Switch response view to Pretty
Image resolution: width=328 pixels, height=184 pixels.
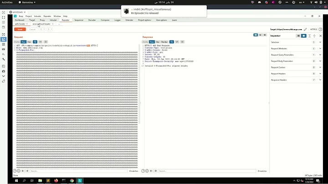pyautogui.click(x=145, y=42)
